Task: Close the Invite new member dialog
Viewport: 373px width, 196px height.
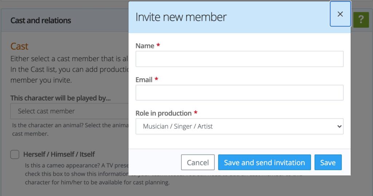Action: tap(340, 14)
